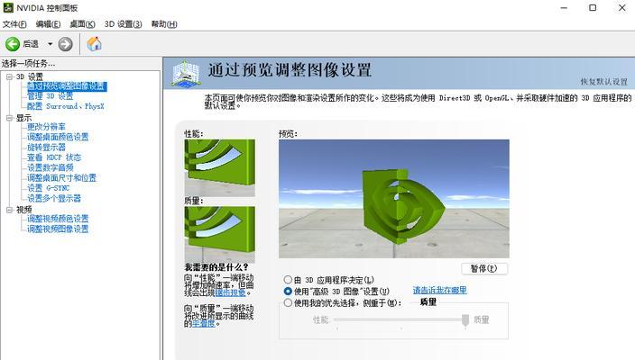Select 使用"高级 3D 图像"设置 radio option
The height and width of the screenshot is (360, 635).
(288, 291)
